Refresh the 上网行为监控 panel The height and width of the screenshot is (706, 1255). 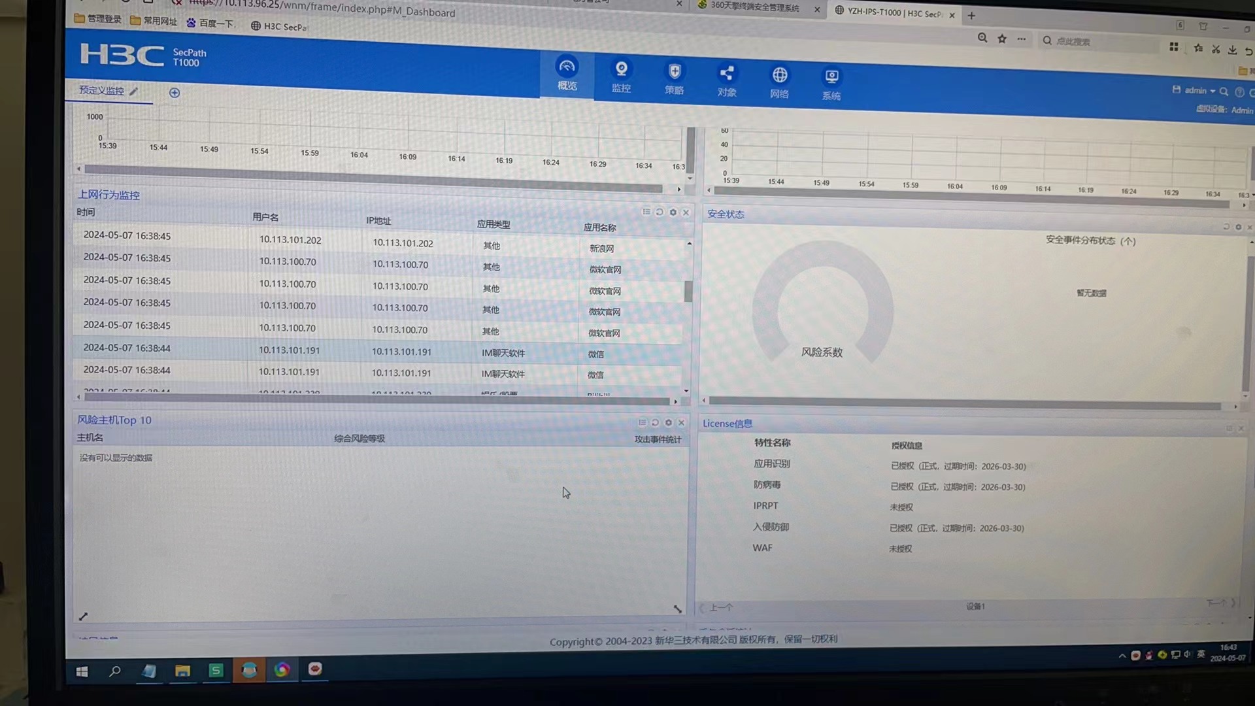pos(660,212)
